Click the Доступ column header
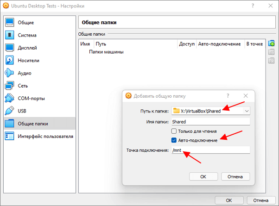The width and height of the screenshot is (279, 206). [x=187, y=44]
